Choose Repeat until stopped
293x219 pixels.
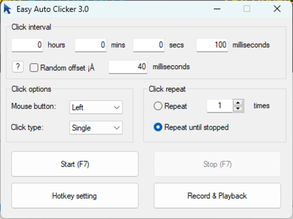point(158,127)
